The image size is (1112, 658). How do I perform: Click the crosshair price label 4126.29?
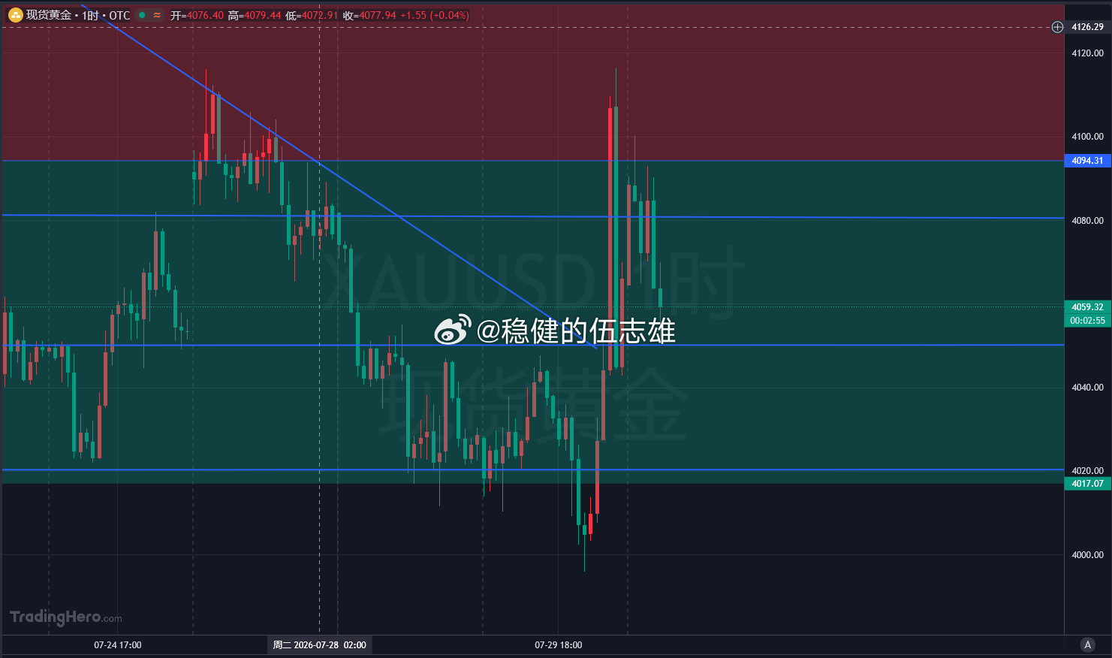1087,27
